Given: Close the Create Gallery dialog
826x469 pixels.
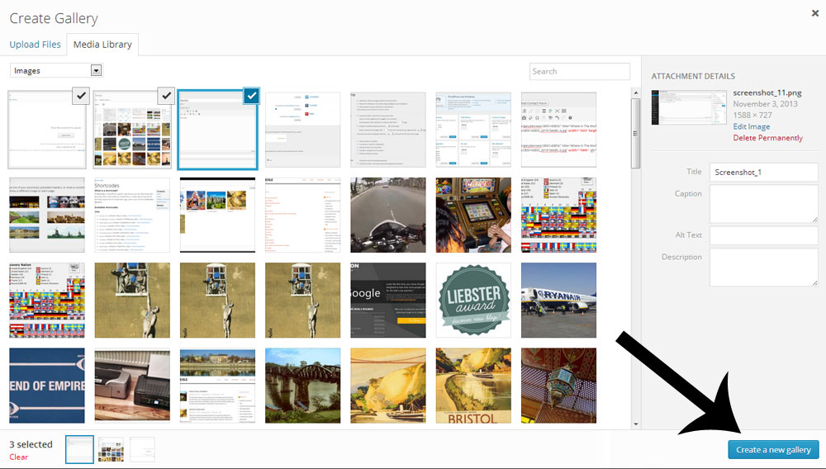Looking at the screenshot, I should (812, 12).
